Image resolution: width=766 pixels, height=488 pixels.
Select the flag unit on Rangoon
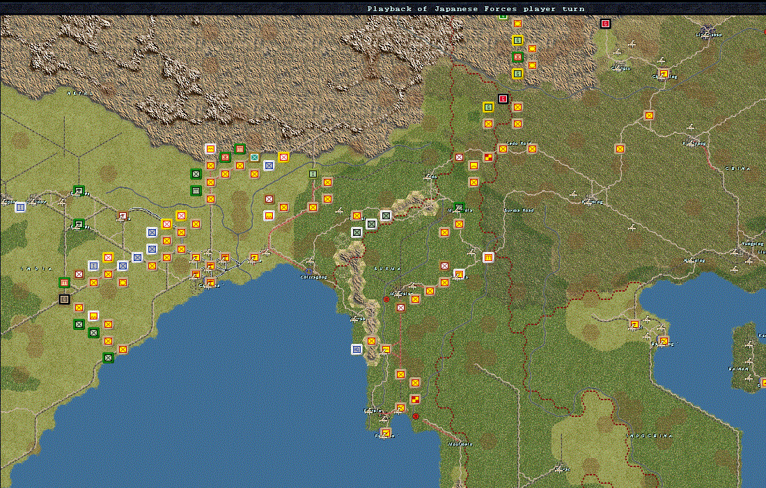pyautogui.click(x=386, y=433)
